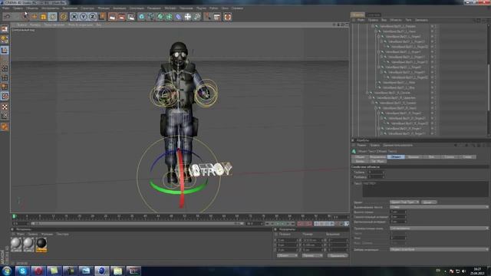Collapse the ValveBiped.Bip01_L_Finger0 node

pos(379,67)
